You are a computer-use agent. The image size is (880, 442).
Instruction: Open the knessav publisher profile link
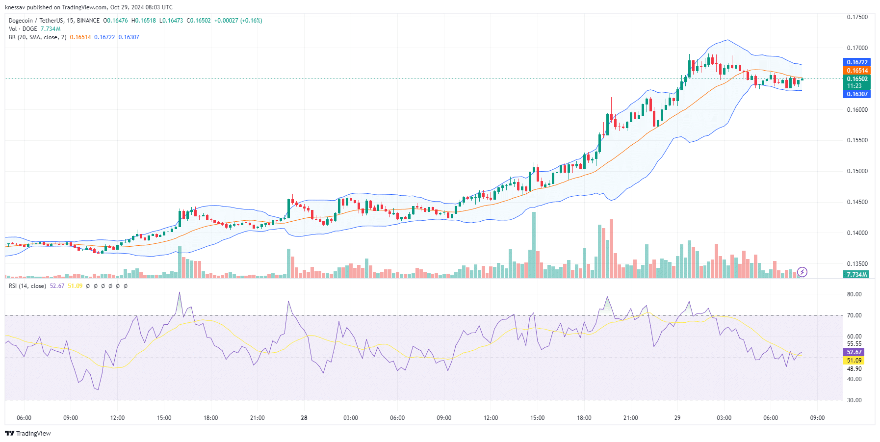point(14,7)
